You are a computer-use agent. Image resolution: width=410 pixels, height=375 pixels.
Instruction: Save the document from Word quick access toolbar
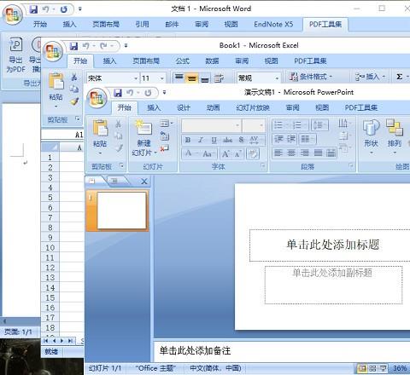point(33,9)
